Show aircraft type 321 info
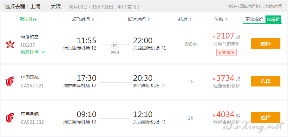 tap(40, 86)
